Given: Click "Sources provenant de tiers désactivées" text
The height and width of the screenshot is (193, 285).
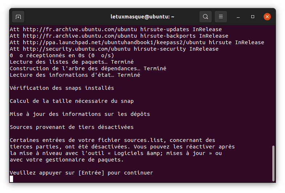Looking at the screenshot, I should tap(71, 127).
